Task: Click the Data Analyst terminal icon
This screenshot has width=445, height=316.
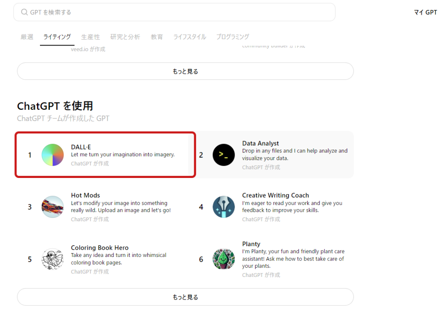Action: 224,155
